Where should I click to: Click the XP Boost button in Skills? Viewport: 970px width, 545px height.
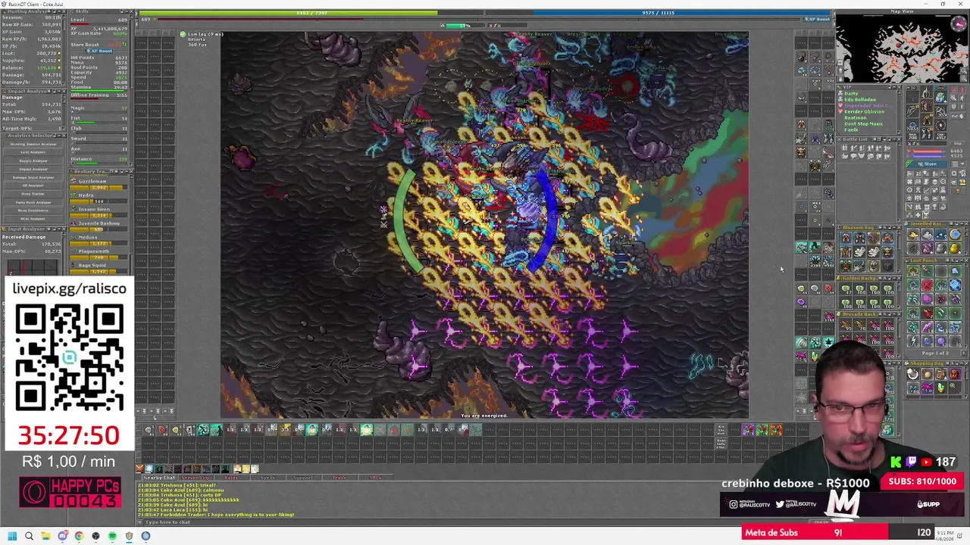coord(99,51)
